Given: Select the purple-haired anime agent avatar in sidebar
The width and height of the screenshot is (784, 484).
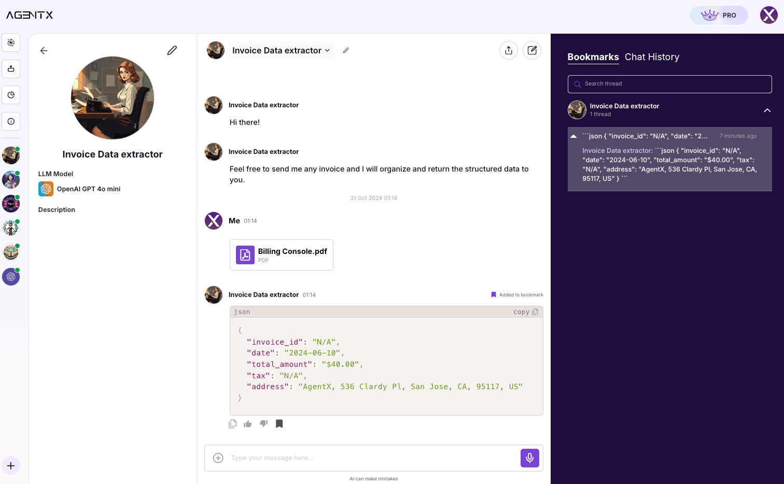Looking at the screenshot, I should pos(11,180).
